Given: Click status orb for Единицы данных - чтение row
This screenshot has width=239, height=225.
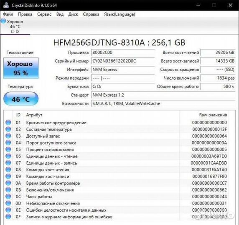Looking at the screenshot, I should click(8, 156).
